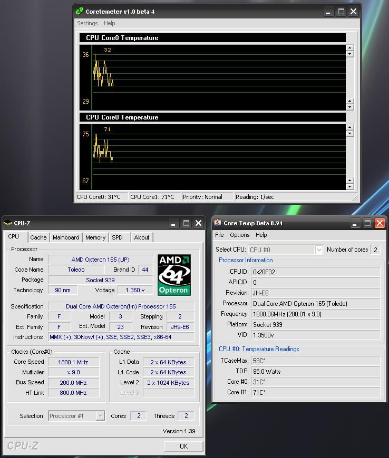Image resolution: width=389 pixels, height=458 pixels.
Task: Switch to the SPD tab in CPU-Z
Action: tap(118, 237)
